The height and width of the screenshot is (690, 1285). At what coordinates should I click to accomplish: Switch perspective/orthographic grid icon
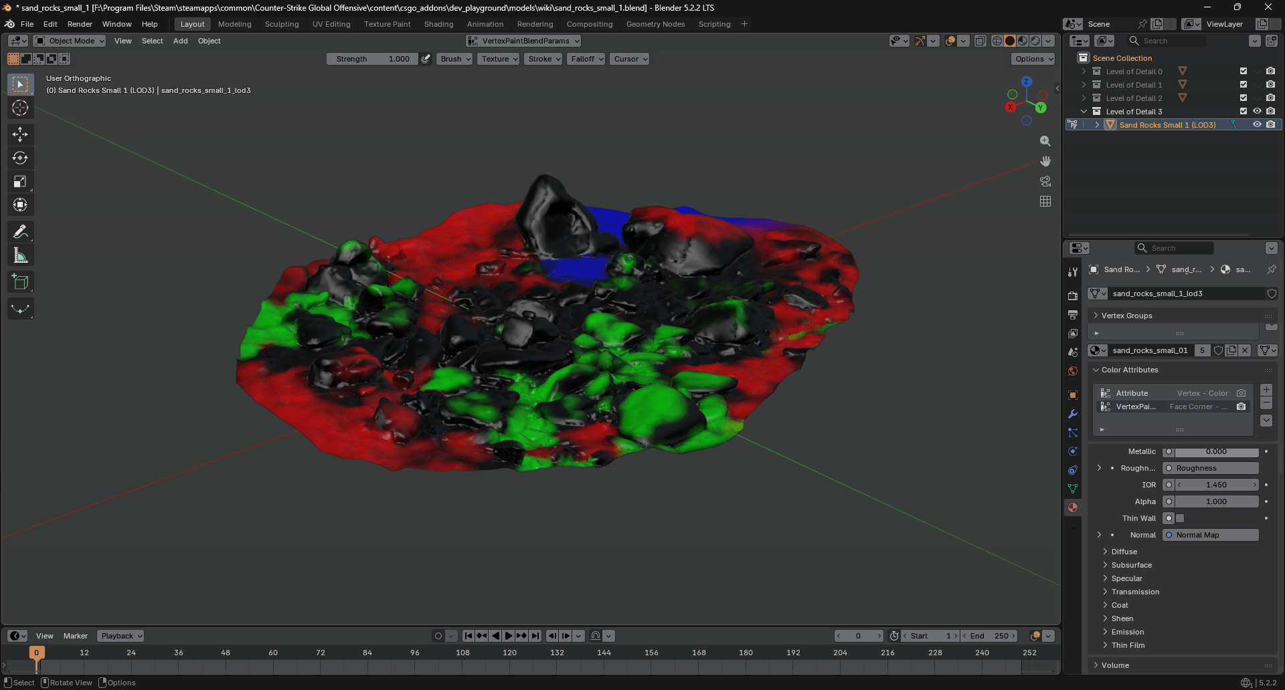click(x=1045, y=201)
